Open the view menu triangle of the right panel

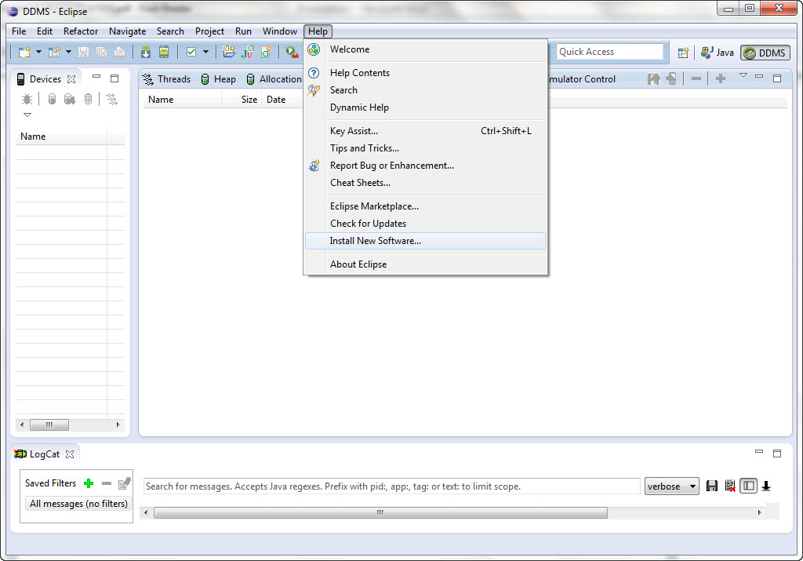point(743,76)
